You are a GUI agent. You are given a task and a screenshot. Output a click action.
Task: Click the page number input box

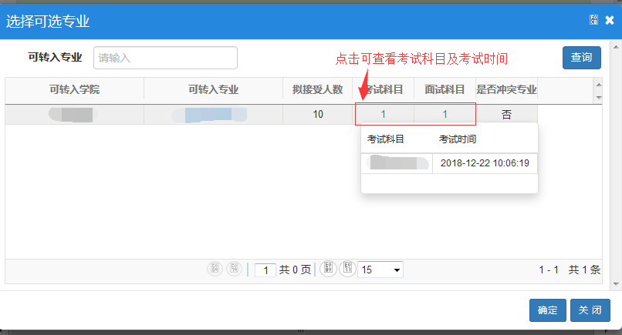pos(265,270)
